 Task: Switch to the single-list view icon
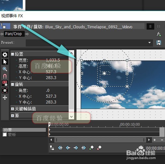(150, 26)
